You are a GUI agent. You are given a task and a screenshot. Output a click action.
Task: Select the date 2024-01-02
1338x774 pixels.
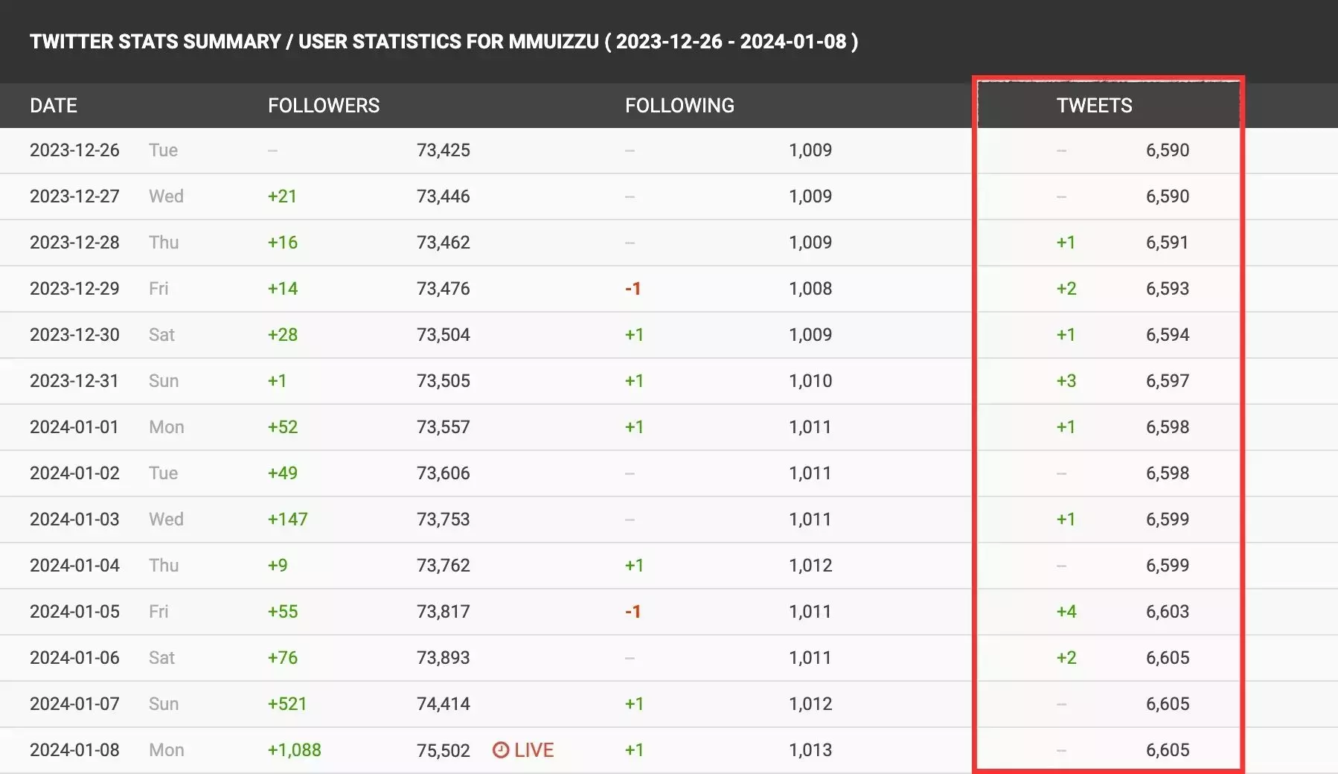coord(74,473)
